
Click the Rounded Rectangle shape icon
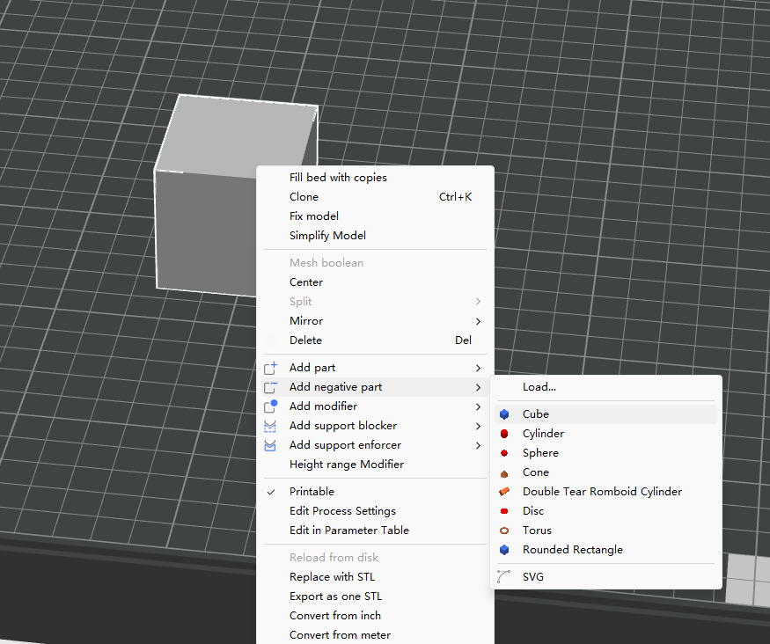(504, 550)
